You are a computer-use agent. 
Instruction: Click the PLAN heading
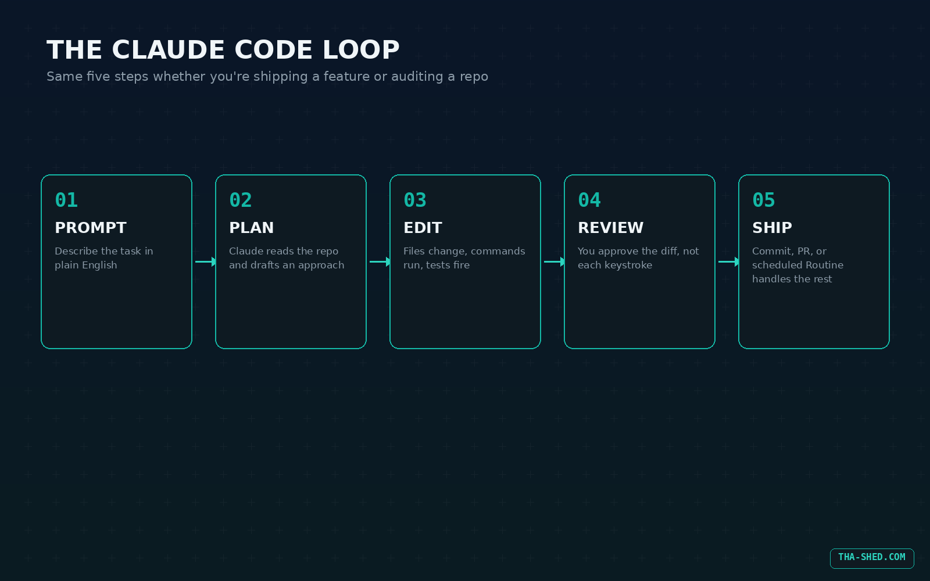[252, 228]
